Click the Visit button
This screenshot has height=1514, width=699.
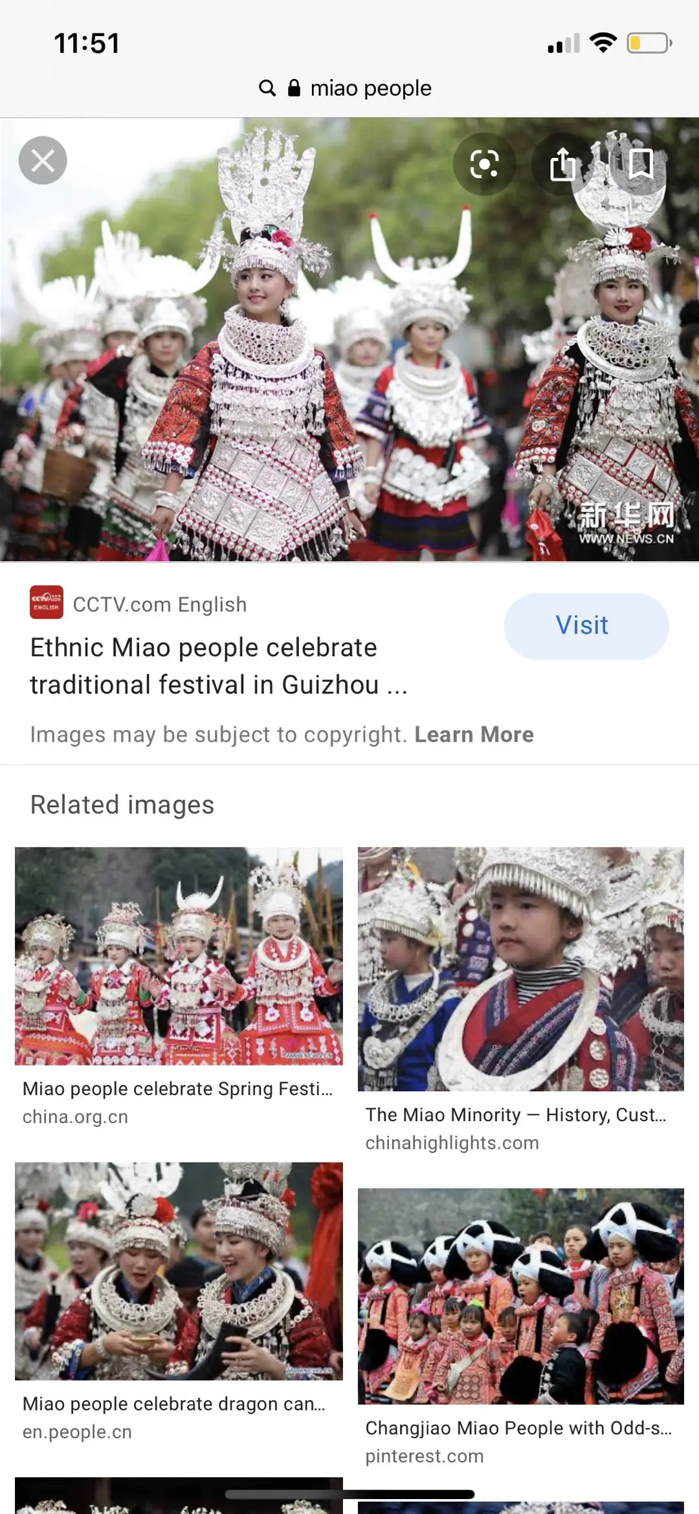tap(586, 626)
